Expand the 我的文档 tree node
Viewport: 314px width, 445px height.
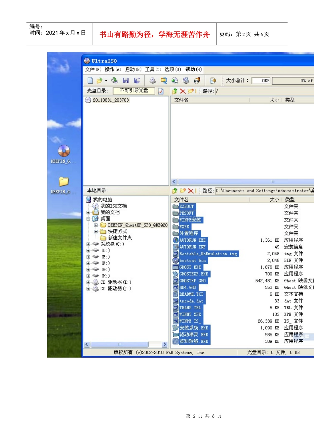[88, 213]
